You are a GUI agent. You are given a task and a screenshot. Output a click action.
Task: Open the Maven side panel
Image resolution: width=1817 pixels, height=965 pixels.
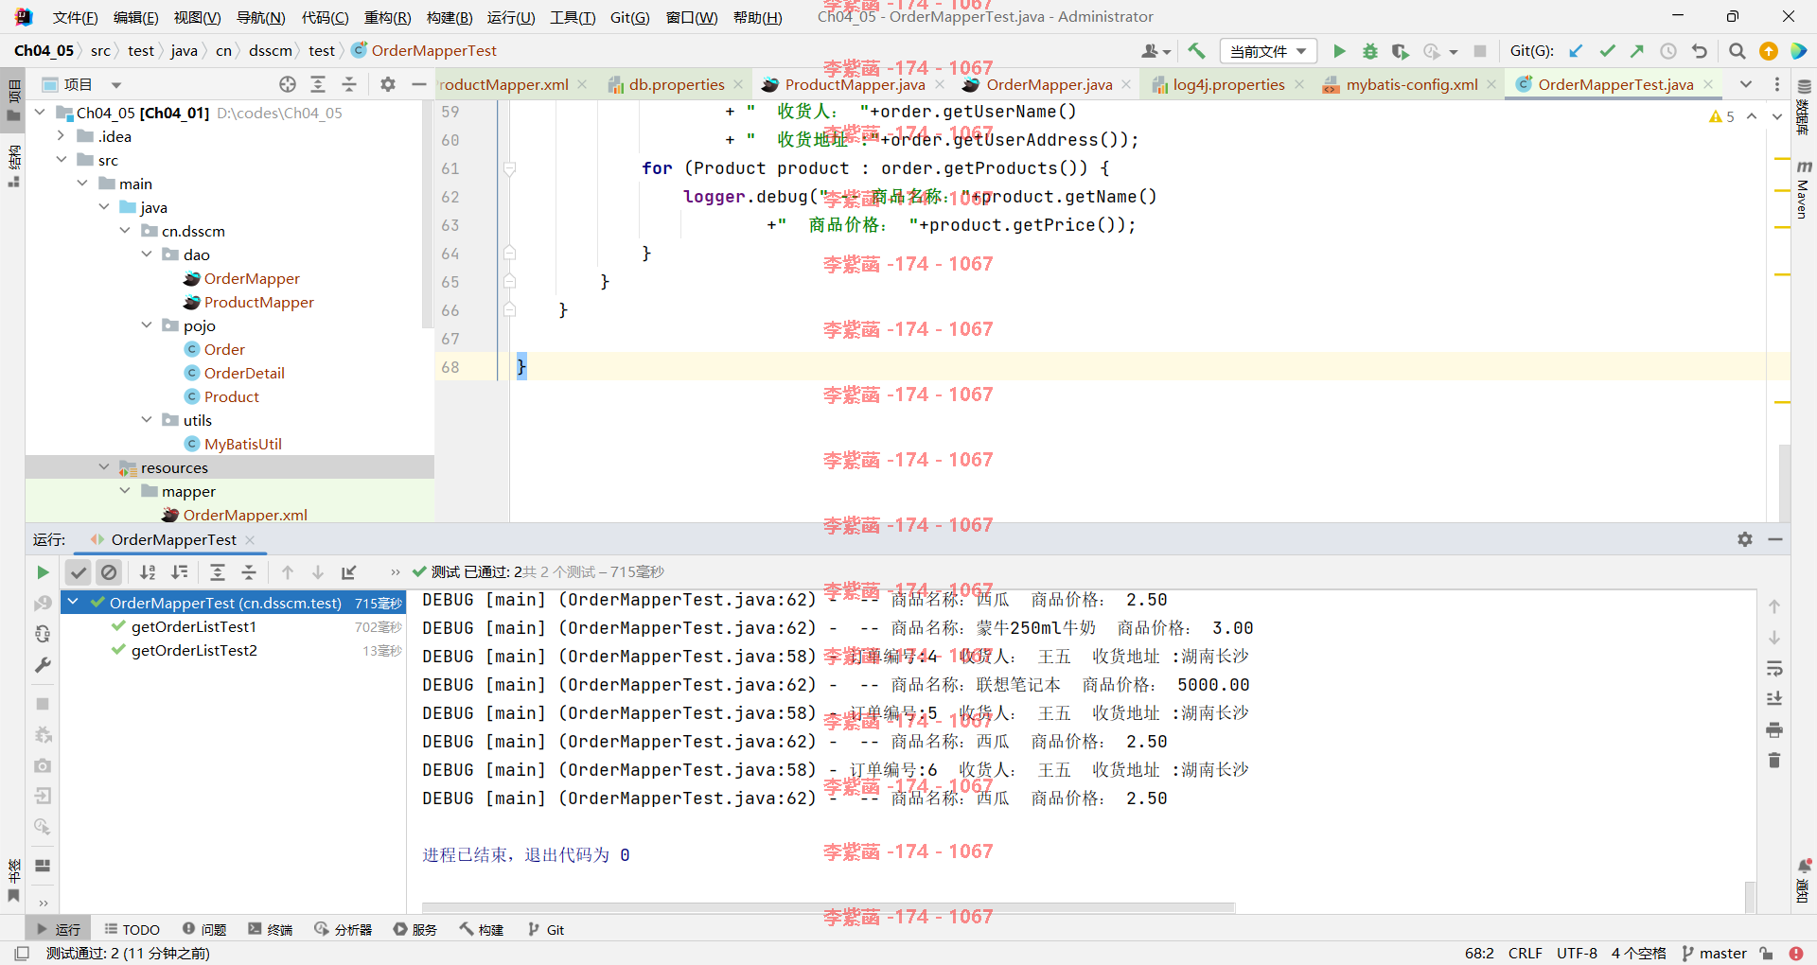tap(1803, 190)
